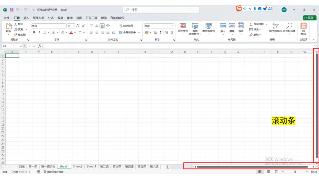The image size is (319, 179).
Task: Open the font size dropdown
Action: pos(74,26)
